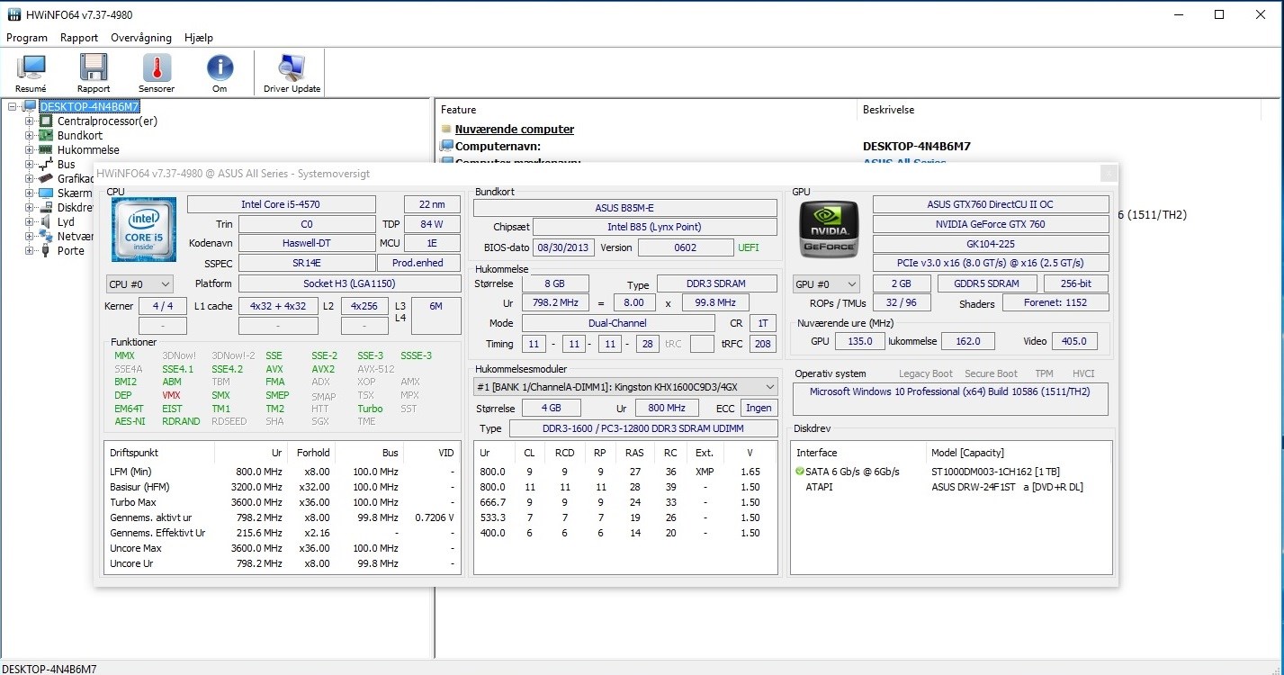Close the Systemoversigt summary window
Screen dimensions: 1284x675
[x=1109, y=174]
